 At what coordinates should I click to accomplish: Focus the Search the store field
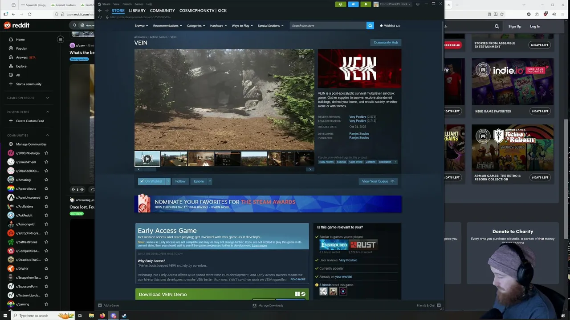click(328, 26)
